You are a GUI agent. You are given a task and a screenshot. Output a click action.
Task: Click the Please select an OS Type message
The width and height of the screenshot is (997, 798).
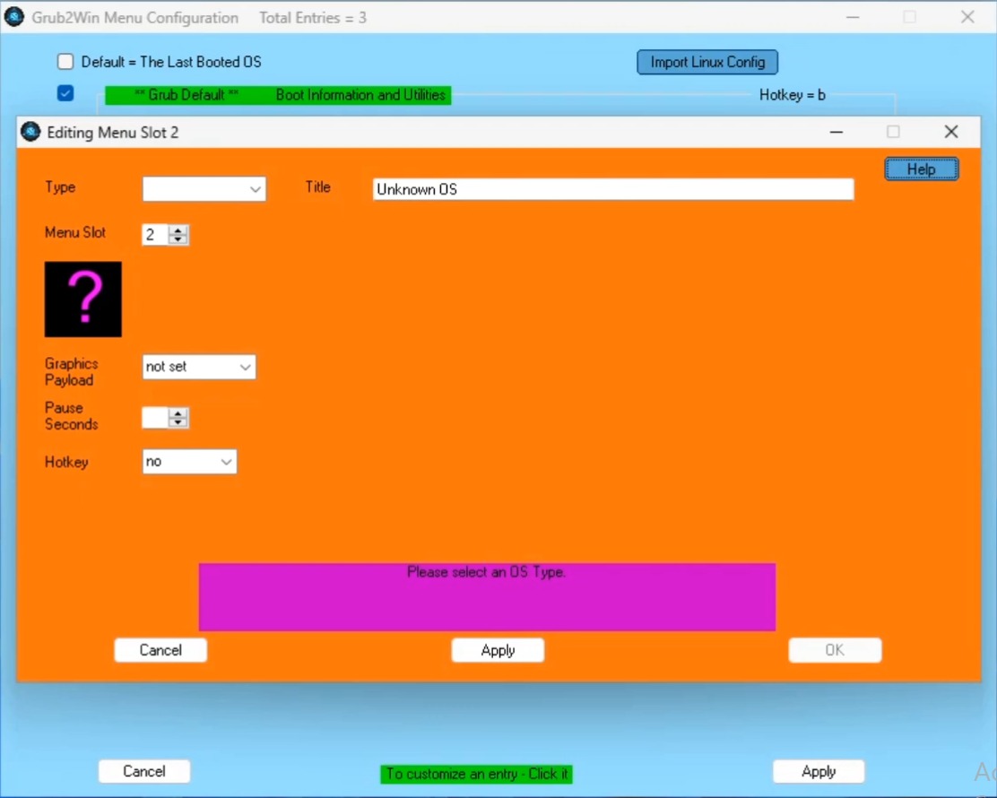[x=487, y=572]
